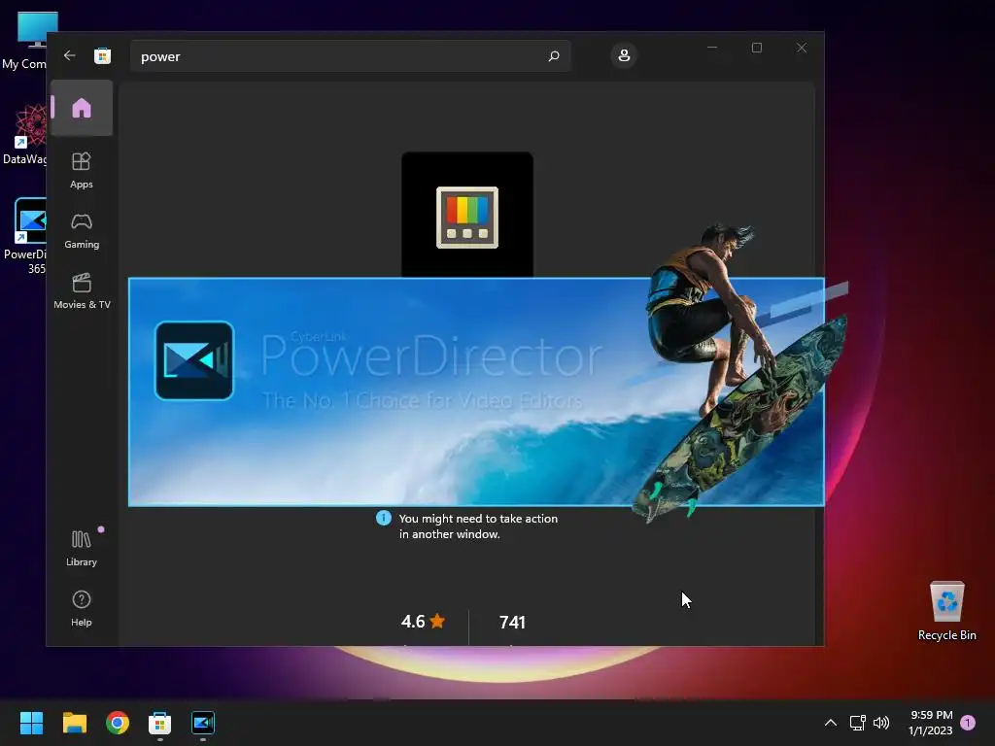Open the Gaming section in sidebar

[82, 231]
